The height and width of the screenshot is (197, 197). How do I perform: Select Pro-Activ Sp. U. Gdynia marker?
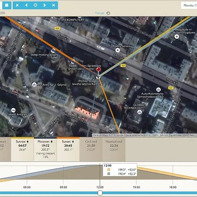[x=34, y=84]
